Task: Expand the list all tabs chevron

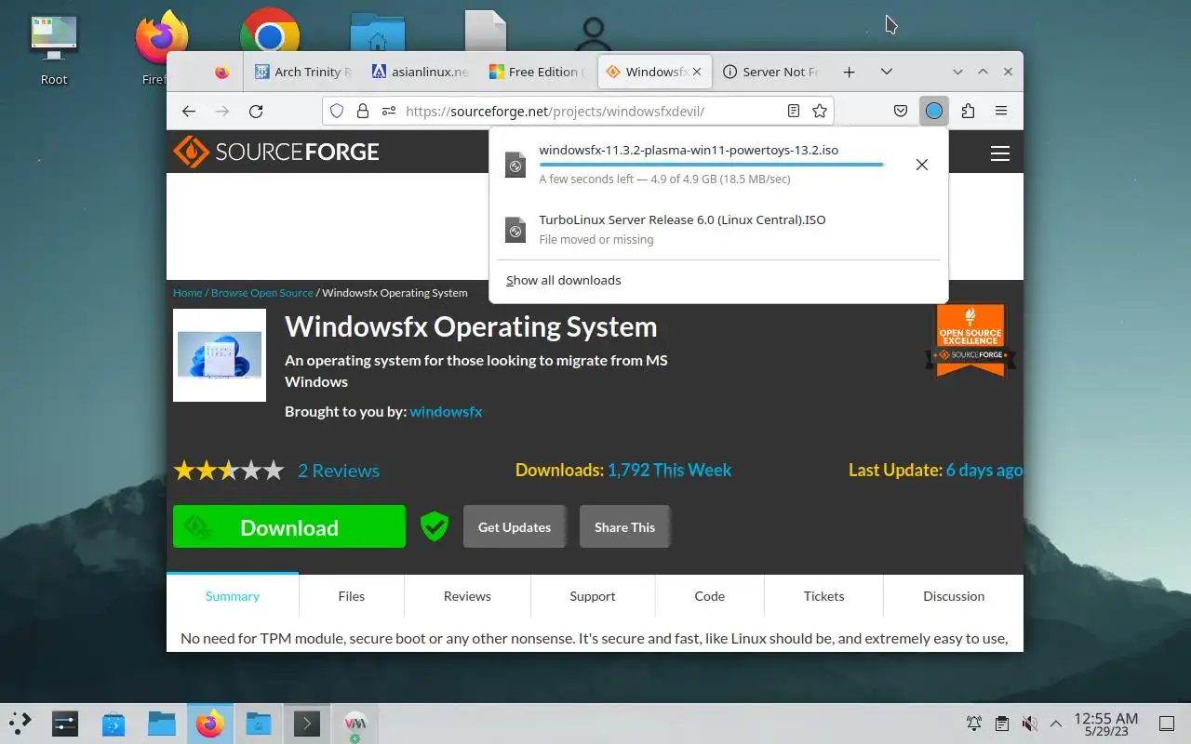Action: [887, 72]
